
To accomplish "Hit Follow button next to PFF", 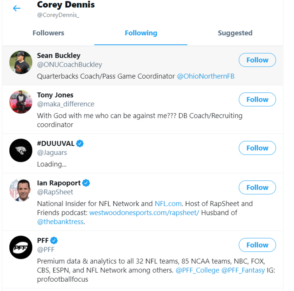I will pyautogui.click(x=257, y=245).
